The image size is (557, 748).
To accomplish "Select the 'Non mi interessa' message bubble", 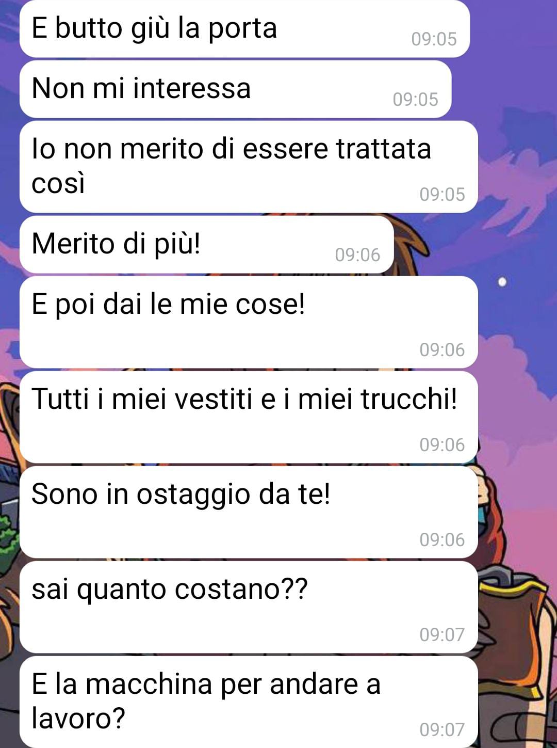I will [x=235, y=89].
